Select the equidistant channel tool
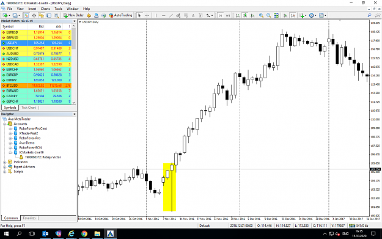 tap(178, 15)
